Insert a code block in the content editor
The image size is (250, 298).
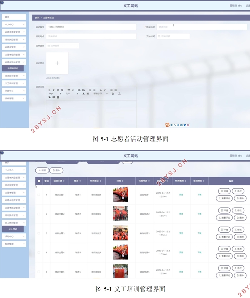click(73, 90)
